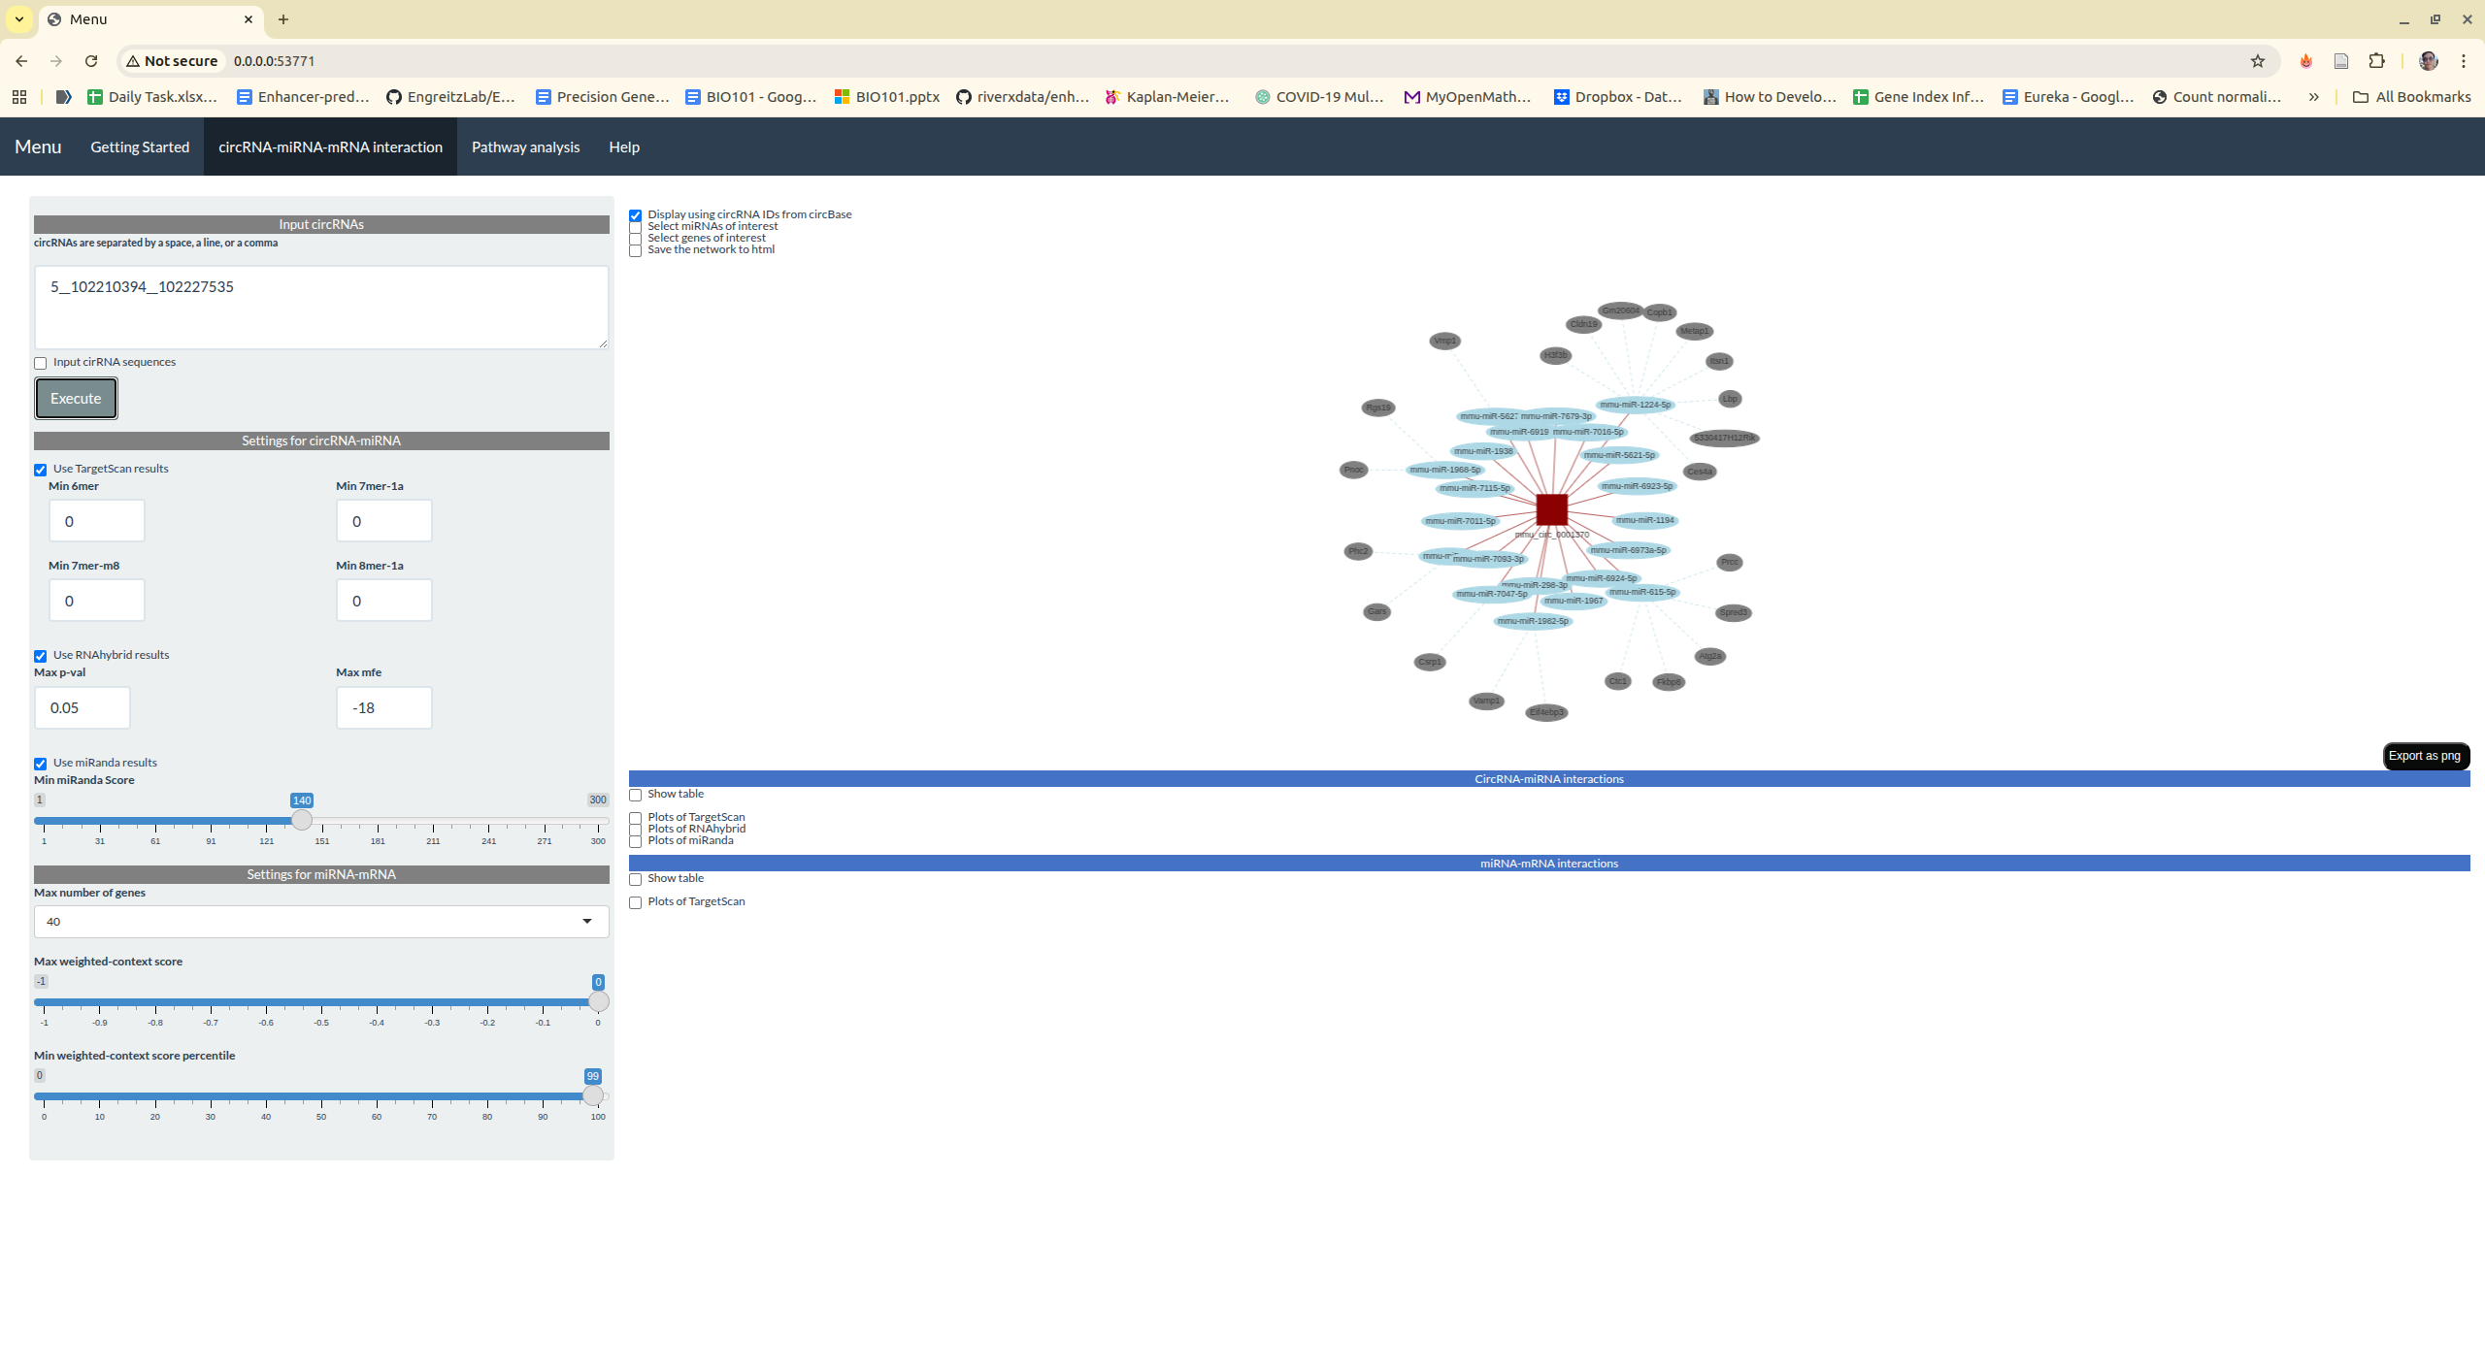Open EngreitzLab GitHub bookmark
Viewport: 2485px width, 1371px height.
pos(450,97)
